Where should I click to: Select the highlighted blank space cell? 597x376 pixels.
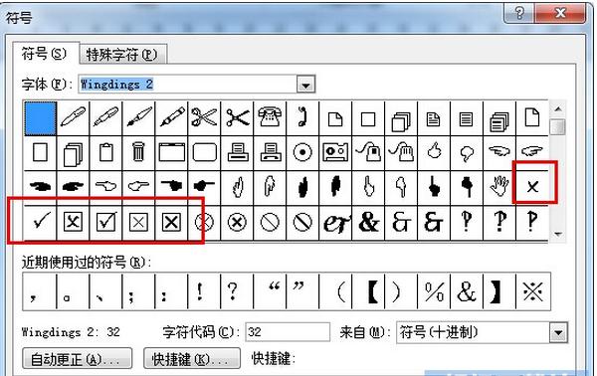point(41,118)
